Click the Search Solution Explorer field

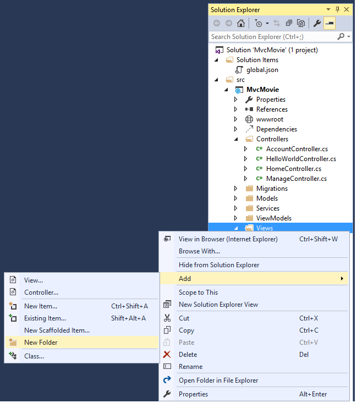[x=273, y=37]
